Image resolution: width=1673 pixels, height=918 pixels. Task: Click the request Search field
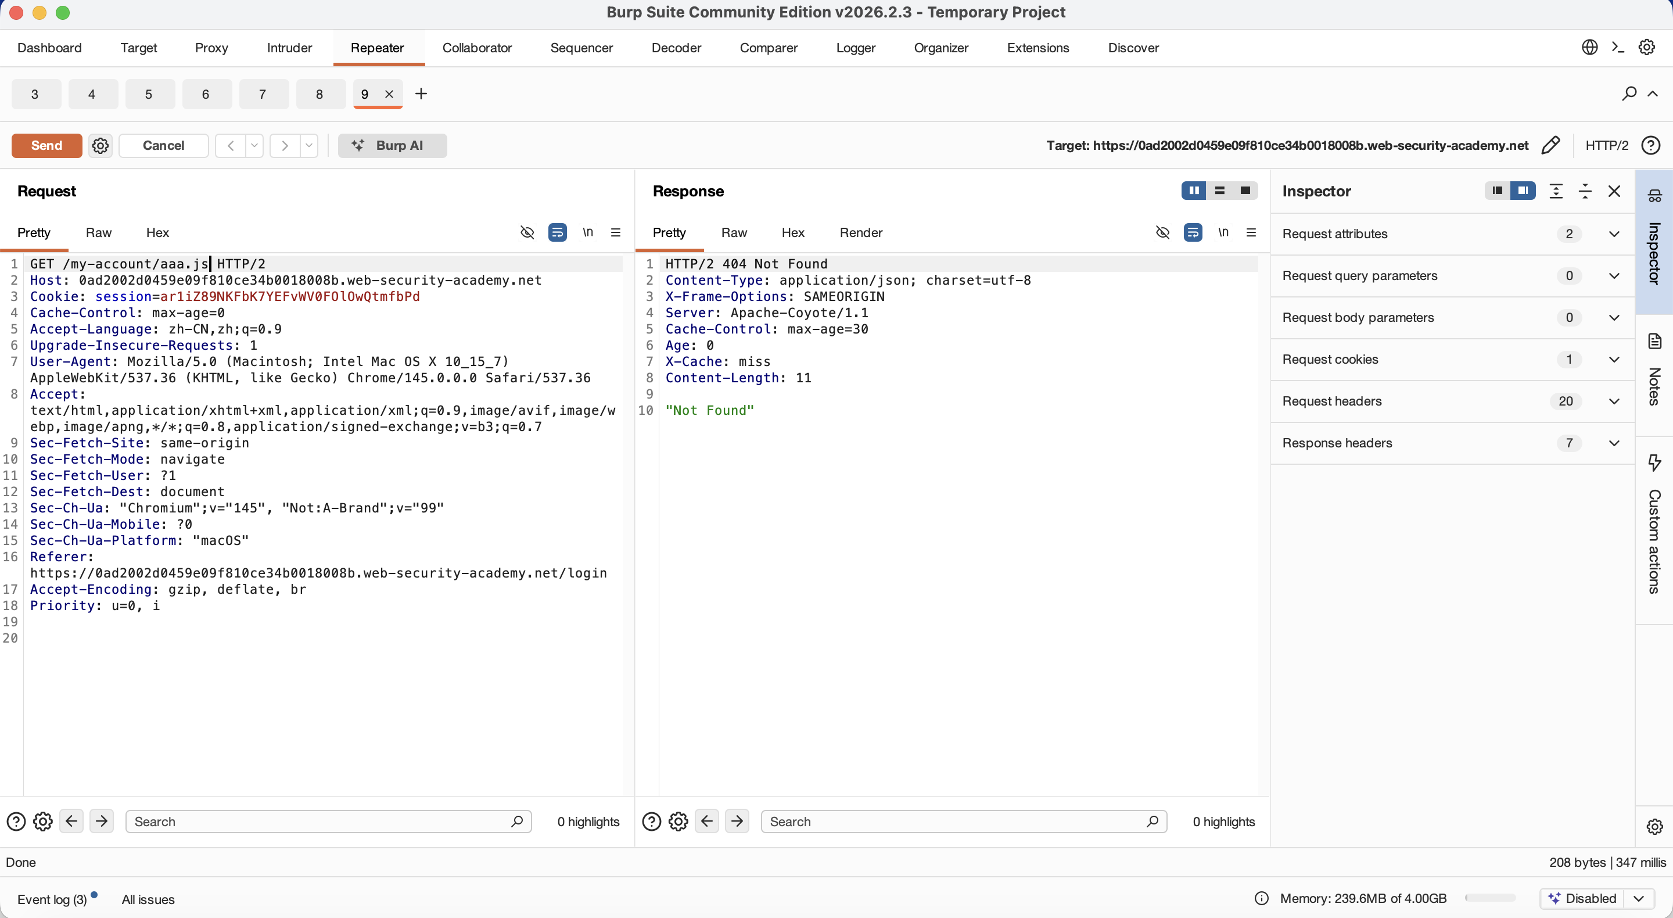tap(329, 822)
